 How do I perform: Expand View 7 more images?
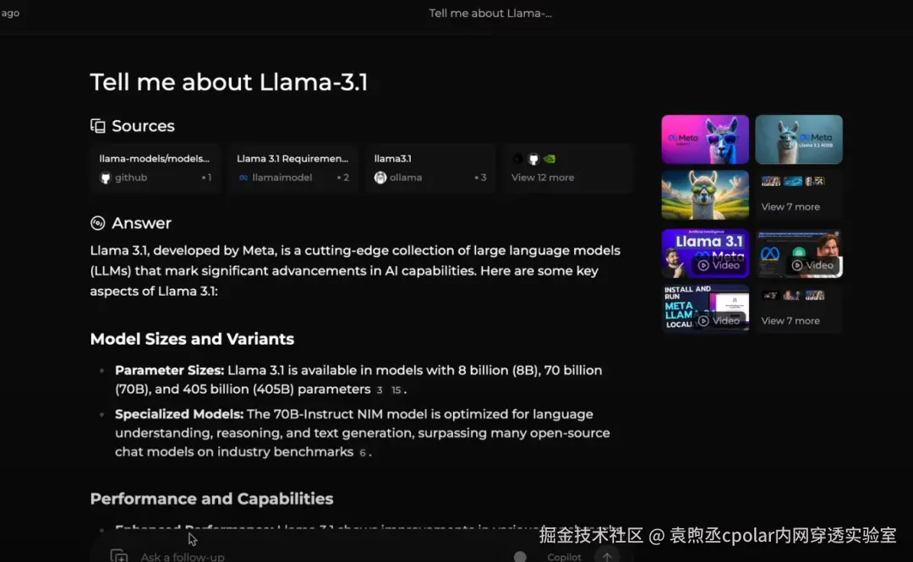799,195
